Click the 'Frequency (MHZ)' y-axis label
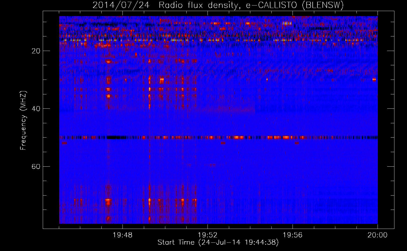This screenshot has width=407, height=251. pyautogui.click(x=23, y=120)
